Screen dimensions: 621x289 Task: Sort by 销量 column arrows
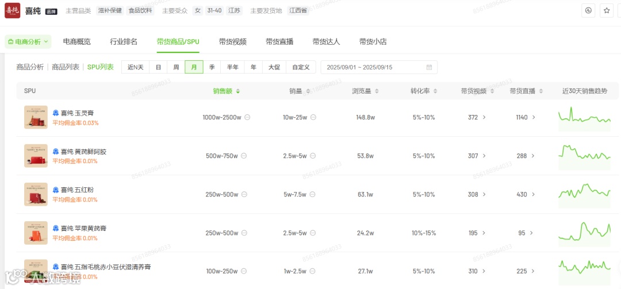pyautogui.click(x=308, y=91)
